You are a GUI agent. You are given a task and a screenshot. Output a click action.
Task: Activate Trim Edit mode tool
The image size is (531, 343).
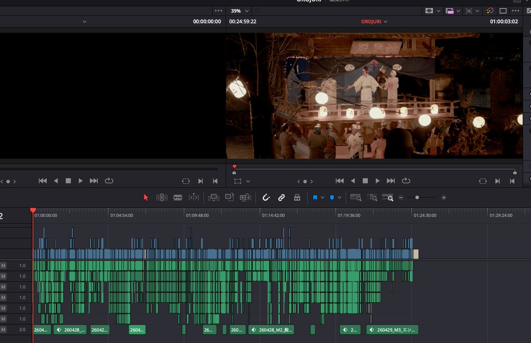[162, 198]
